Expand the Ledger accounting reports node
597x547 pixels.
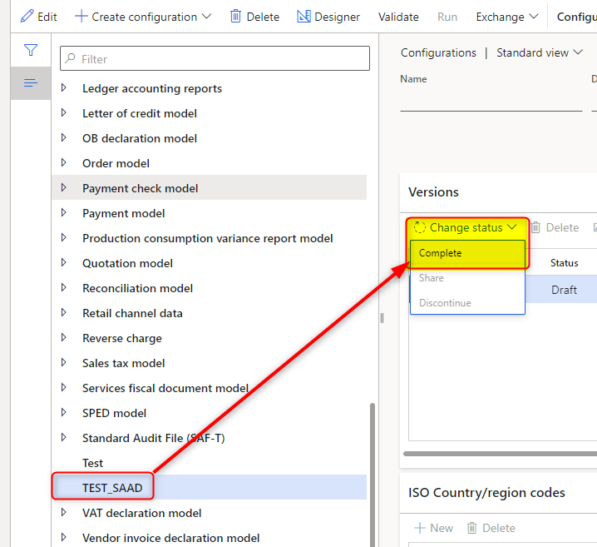point(64,88)
